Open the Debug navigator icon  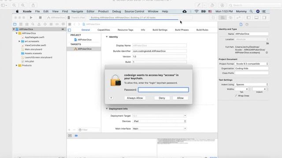(51, 24)
